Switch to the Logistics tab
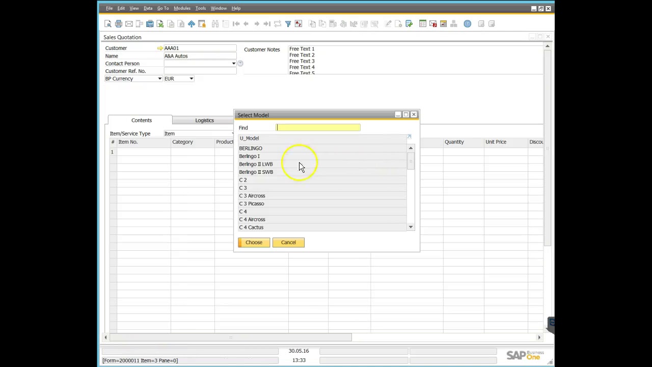The height and width of the screenshot is (367, 652). [204, 120]
